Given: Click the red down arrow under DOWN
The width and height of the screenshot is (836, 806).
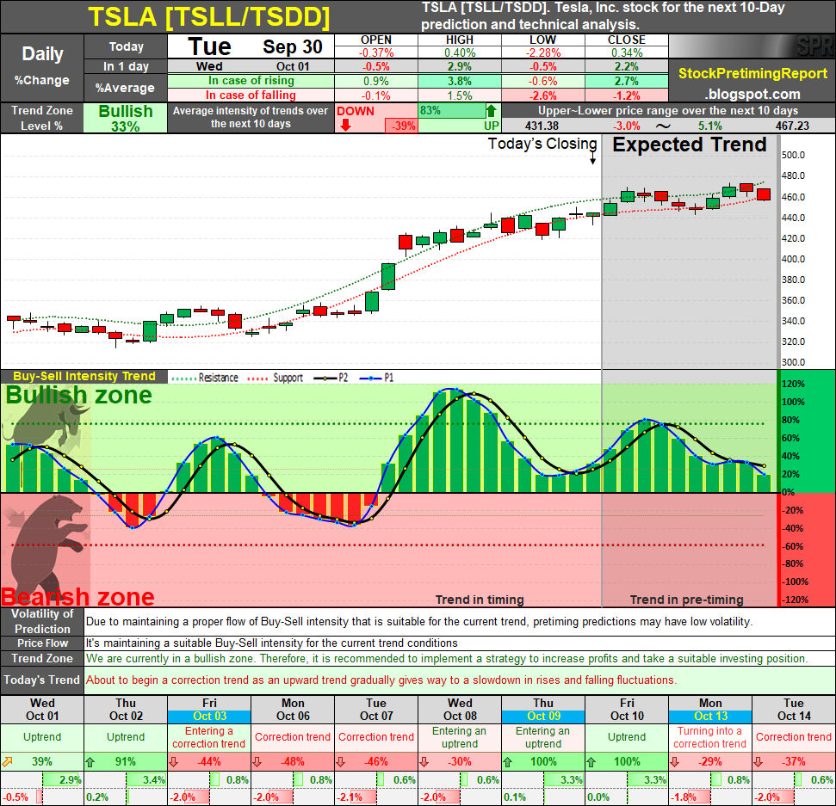Looking at the screenshot, I should (345, 126).
